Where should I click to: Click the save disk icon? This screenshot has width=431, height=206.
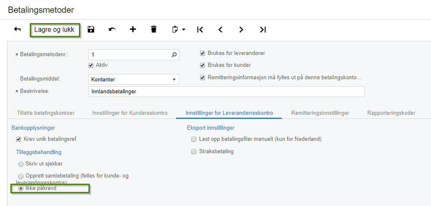91,30
